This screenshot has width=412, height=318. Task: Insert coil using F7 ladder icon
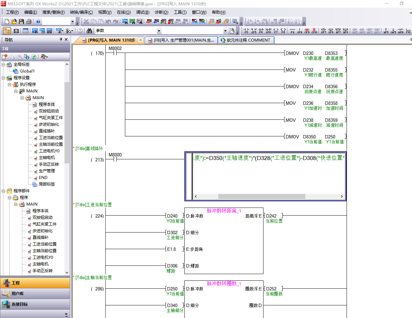coord(276,31)
